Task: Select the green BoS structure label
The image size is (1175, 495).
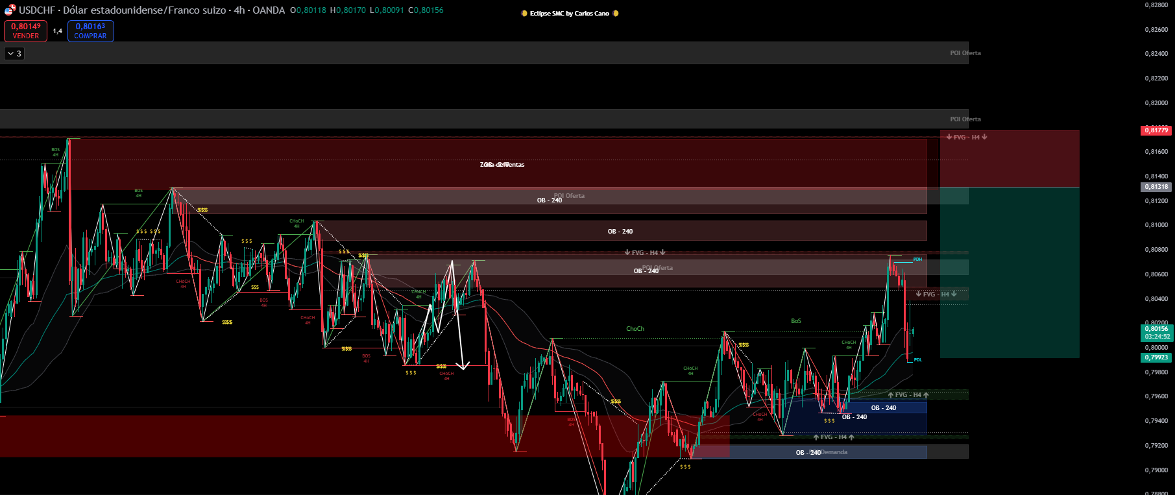Action: [795, 321]
